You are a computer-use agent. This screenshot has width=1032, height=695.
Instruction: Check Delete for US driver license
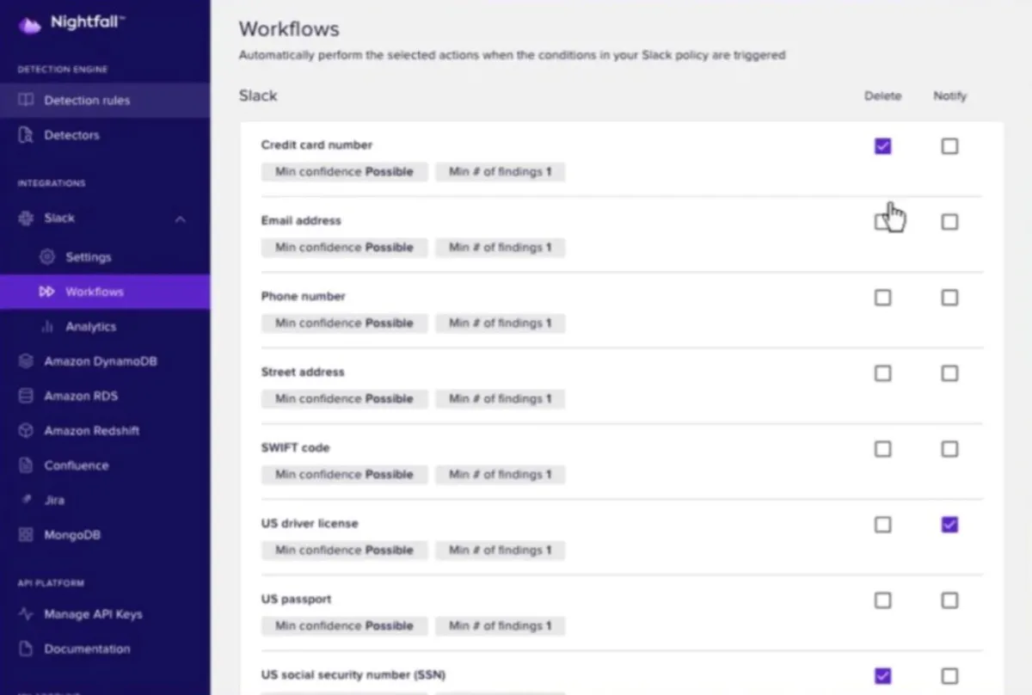click(882, 525)
